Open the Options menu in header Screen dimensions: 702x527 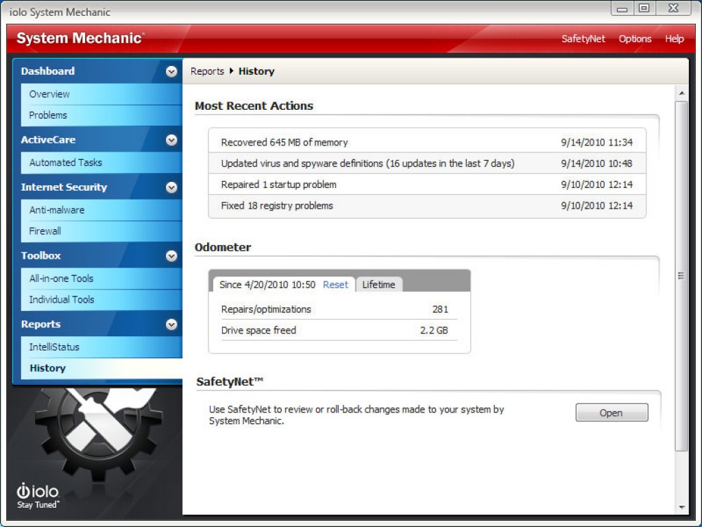coord(635,39)
